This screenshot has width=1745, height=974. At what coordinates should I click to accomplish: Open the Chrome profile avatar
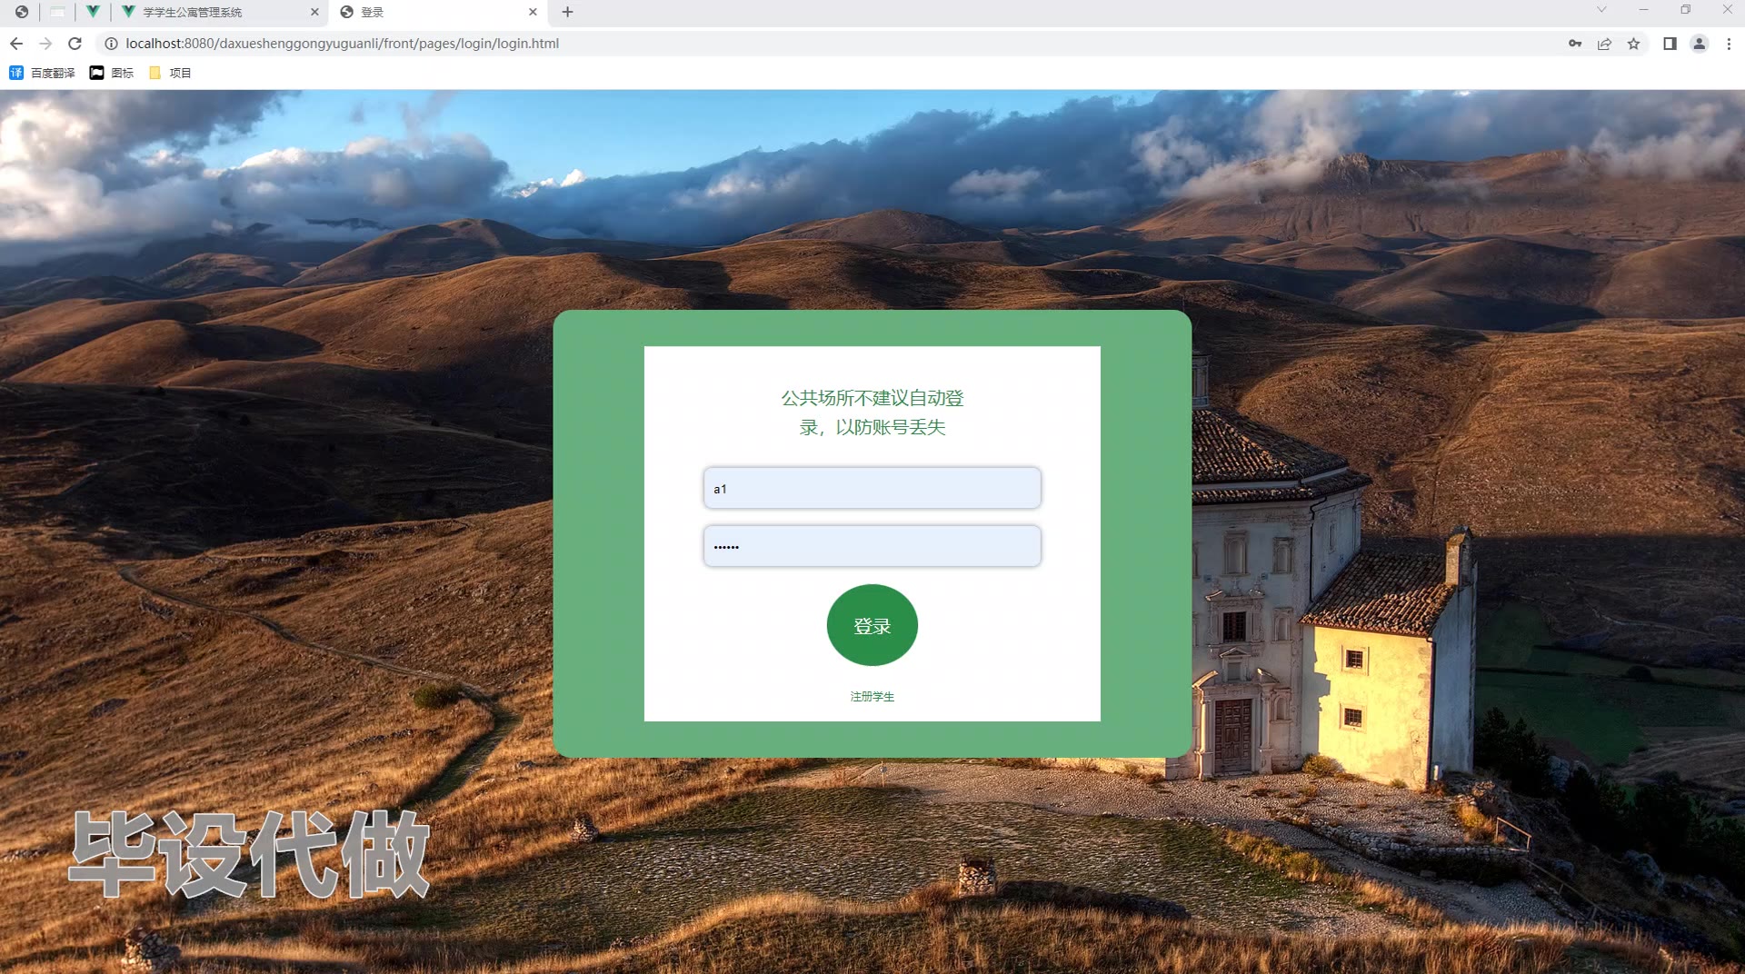point(1699,44)
